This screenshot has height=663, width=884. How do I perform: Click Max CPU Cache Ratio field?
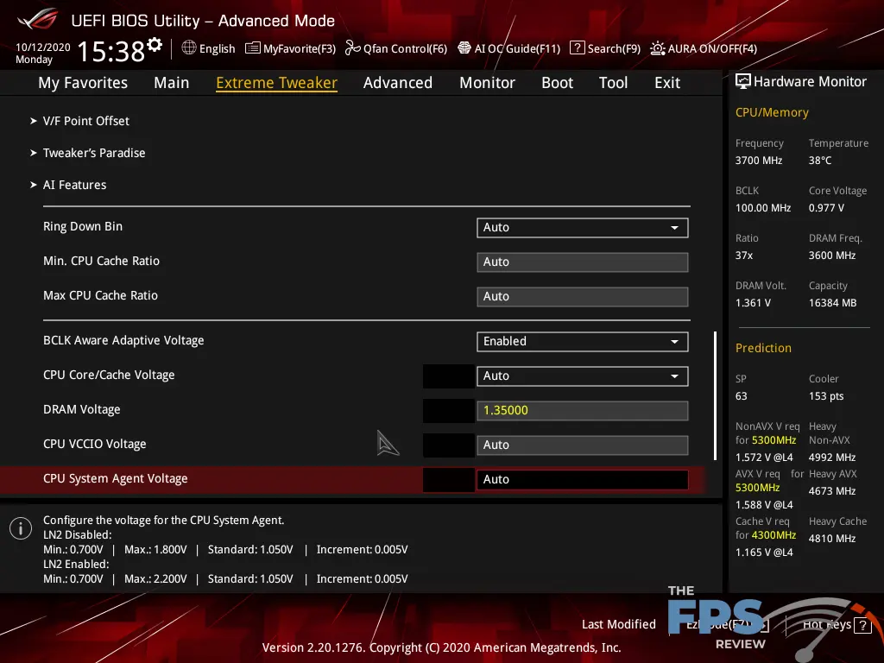583,297
